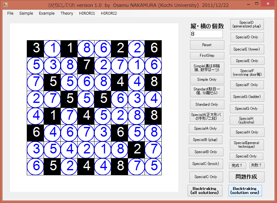The image size is (277, 203).
Task: Click the Simple Only button
Action: point(207,80)
